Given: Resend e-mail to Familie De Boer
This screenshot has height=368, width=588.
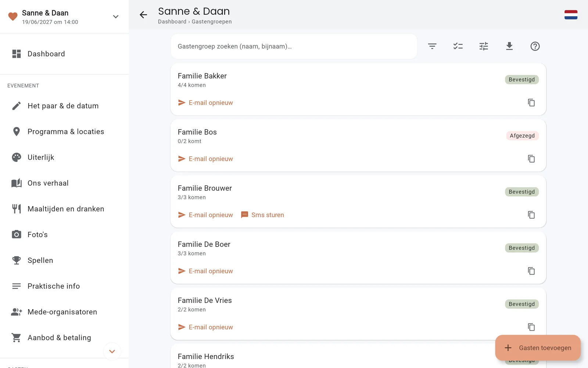Looking at the screenshot, I should click(205, 271).
